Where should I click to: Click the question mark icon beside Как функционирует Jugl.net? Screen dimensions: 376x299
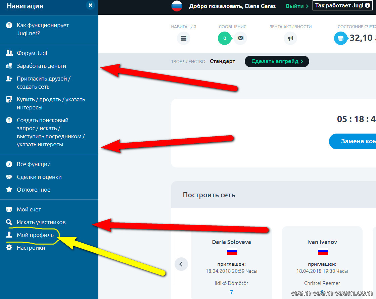9,25
